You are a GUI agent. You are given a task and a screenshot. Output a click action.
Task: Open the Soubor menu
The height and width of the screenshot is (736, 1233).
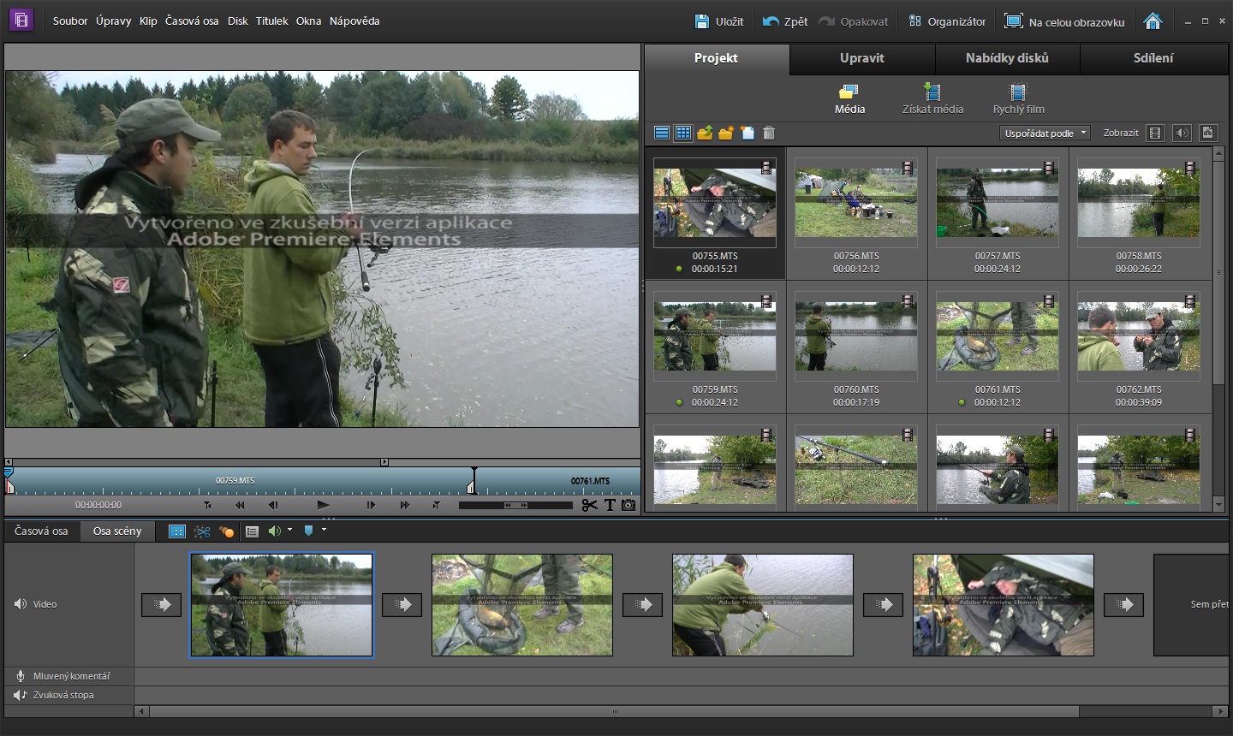[x=70, y=21]
